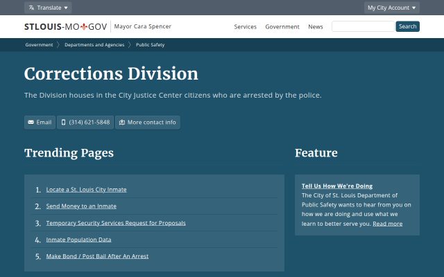Navigate to Departments and Agencies breadcrumb
Viewport: 444px width, 277px height.
94,44
